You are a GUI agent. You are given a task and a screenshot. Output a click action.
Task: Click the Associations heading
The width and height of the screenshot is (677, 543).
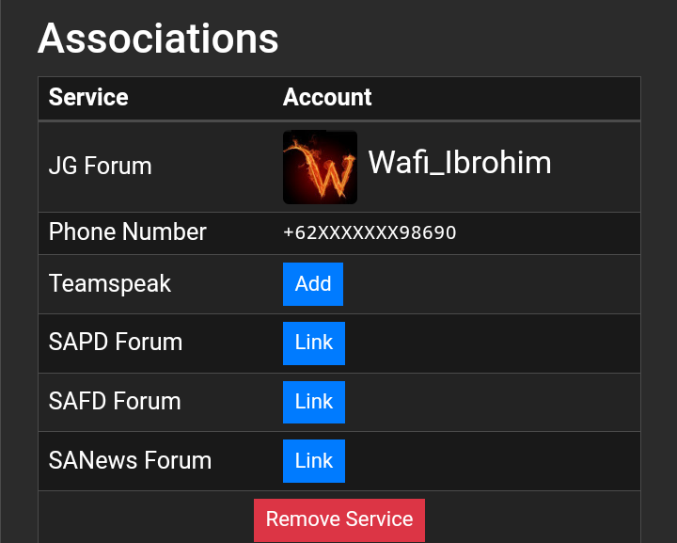click(158, 39)
